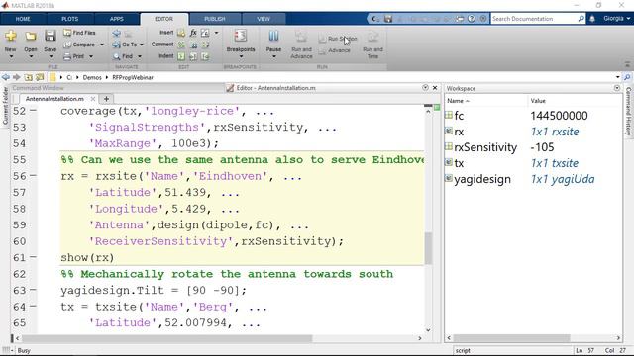Open the Workspace panel actions menu
This screenshot has width=634, height=356.
click(617, 88)
